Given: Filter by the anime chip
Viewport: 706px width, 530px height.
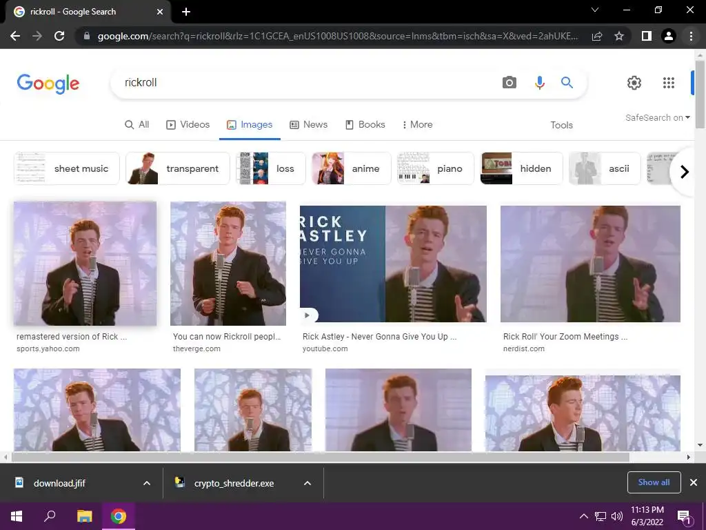Looking at the screenshot, I should click(351, 168).
